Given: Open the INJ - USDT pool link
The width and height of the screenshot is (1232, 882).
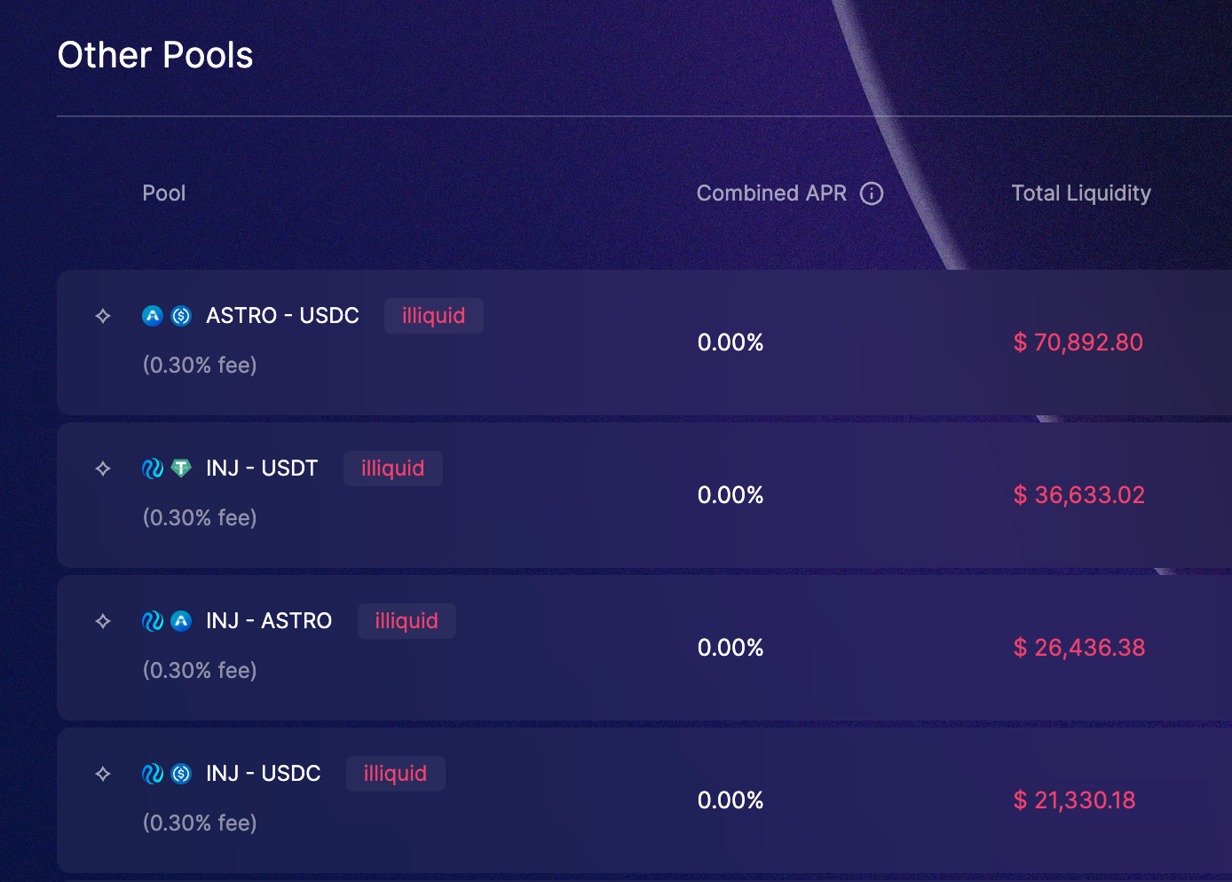Looking at the screenshot, I should click(262, 469).
